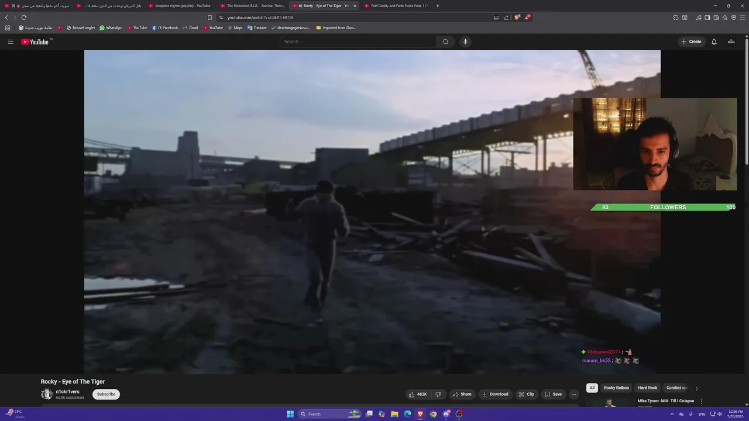Screen dimensions: 749x421
Task: Clip the video
Action: pos(527,394)
